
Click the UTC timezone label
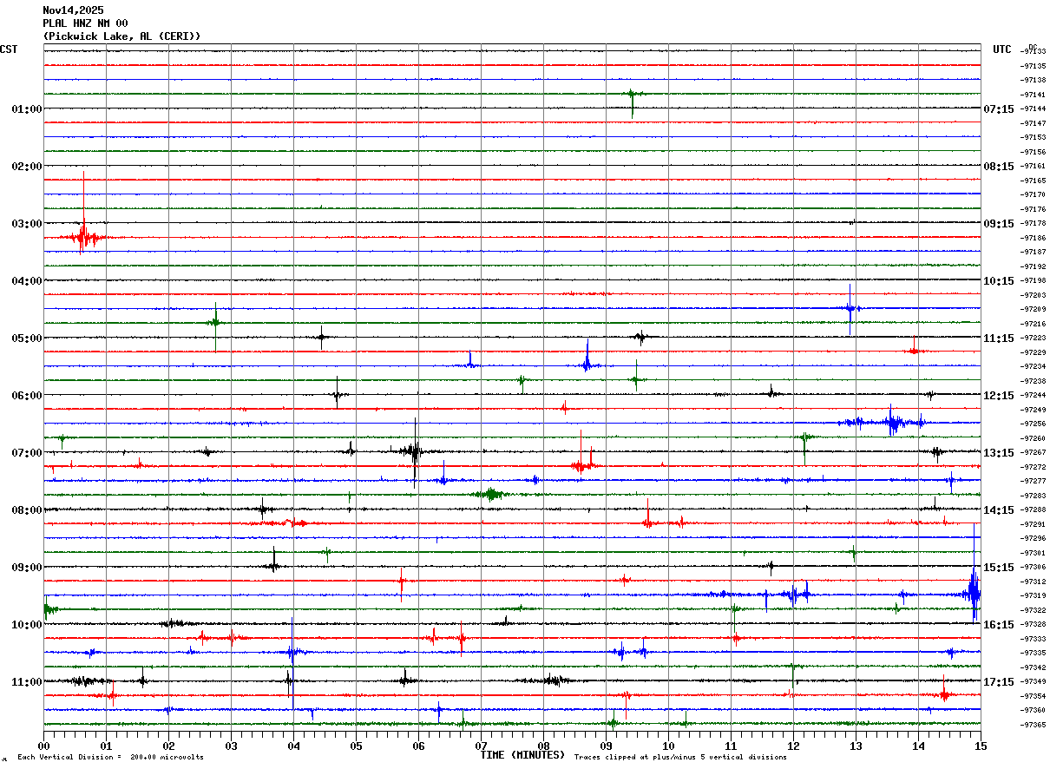[1002, 49]
